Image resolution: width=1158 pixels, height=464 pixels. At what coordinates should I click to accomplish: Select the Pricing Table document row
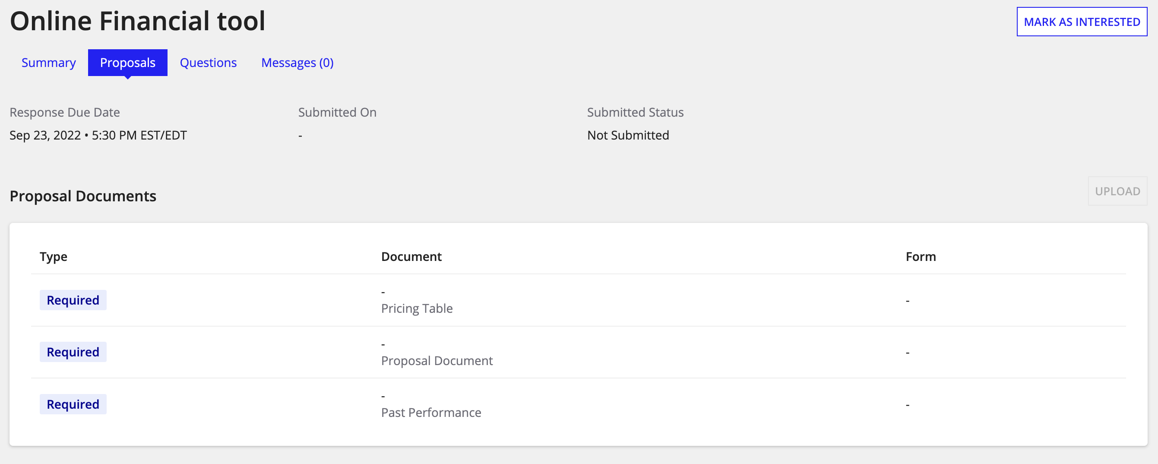417,308
